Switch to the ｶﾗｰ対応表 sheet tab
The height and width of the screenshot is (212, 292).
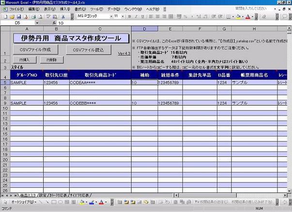58,196
